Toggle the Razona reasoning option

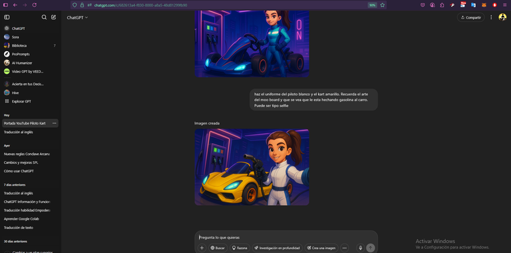click(240, 248)
